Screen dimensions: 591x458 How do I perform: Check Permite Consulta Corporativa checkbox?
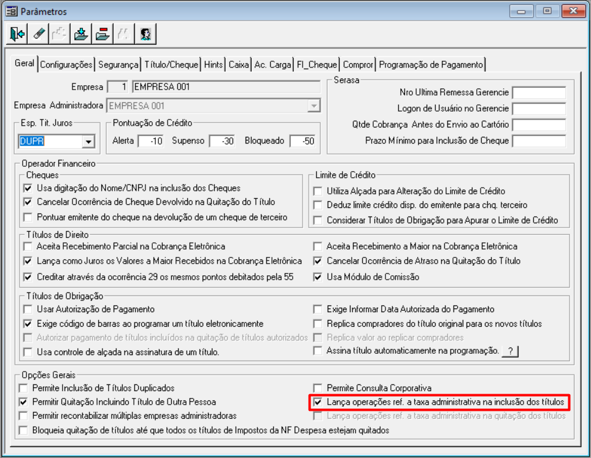click(x=318, y=388)
